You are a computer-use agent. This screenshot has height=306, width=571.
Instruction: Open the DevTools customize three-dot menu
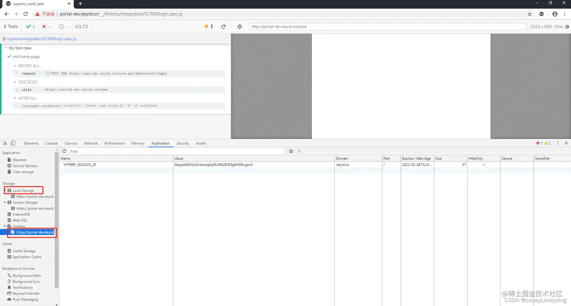click(x=558, y=143)
